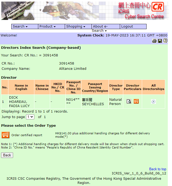
Task: Show all directorships for Dick Hoareau
Action: 153,102
